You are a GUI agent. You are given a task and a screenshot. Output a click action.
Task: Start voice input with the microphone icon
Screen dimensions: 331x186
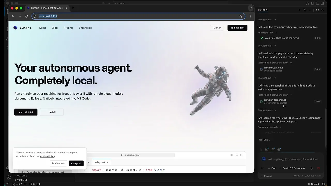point(311,168)
